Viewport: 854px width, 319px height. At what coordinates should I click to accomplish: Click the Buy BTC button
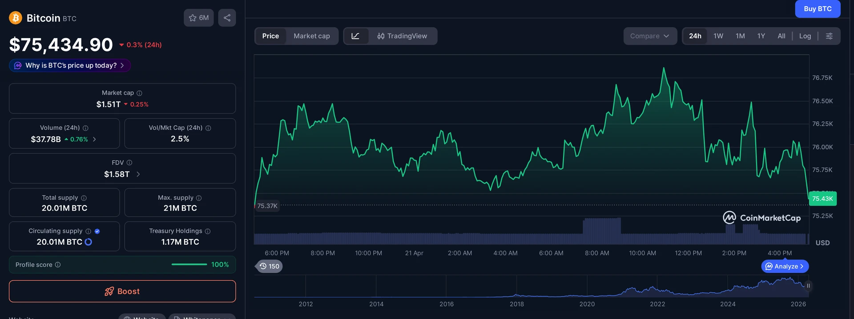click(818, 9)
